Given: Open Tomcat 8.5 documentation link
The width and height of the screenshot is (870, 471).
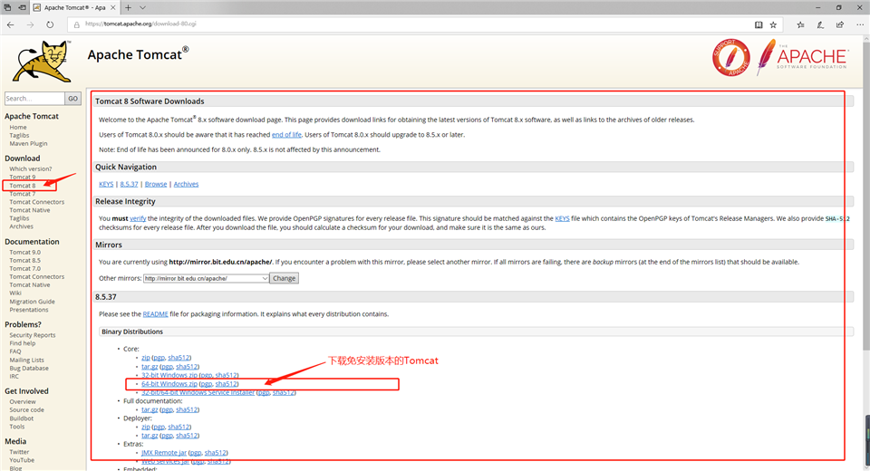Looking at the screenshot, I should tap(25, 260).
